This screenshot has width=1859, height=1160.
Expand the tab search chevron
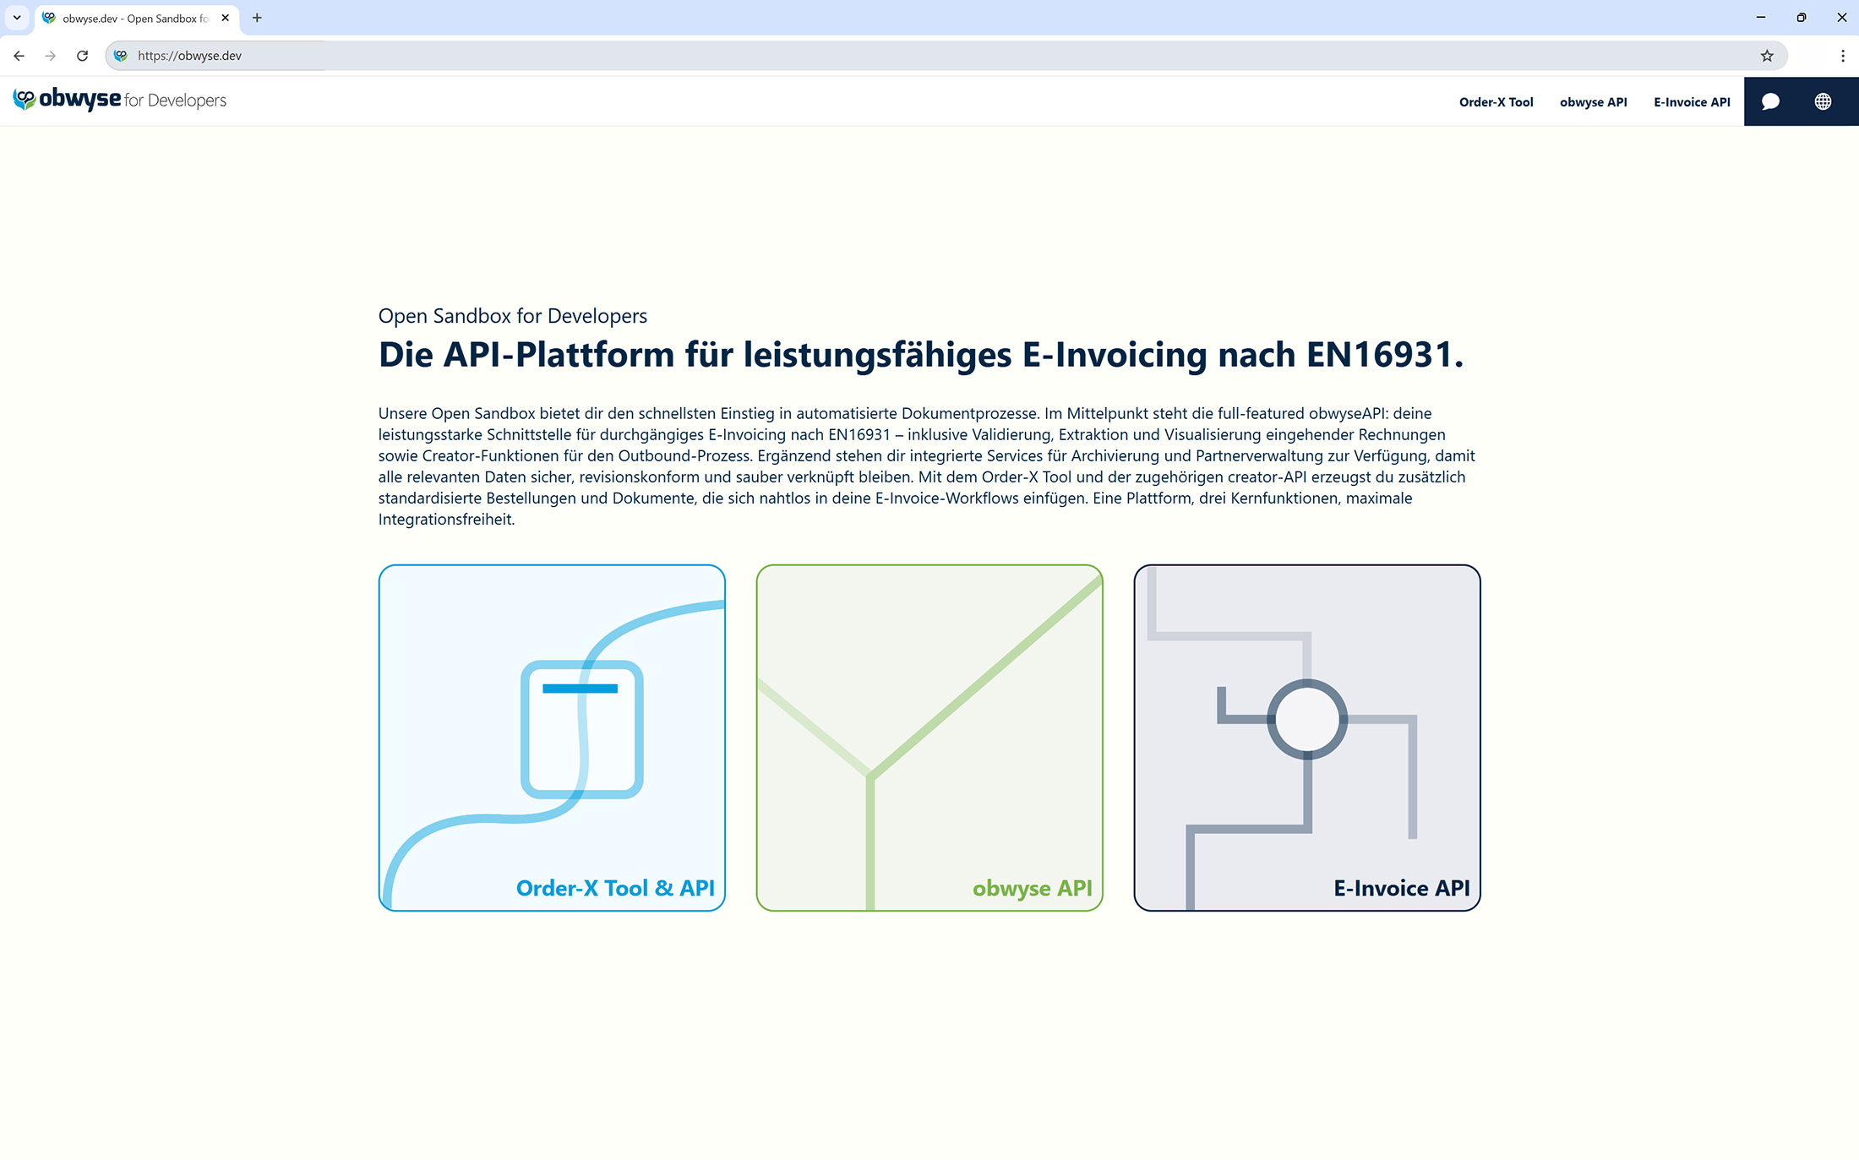16,18
